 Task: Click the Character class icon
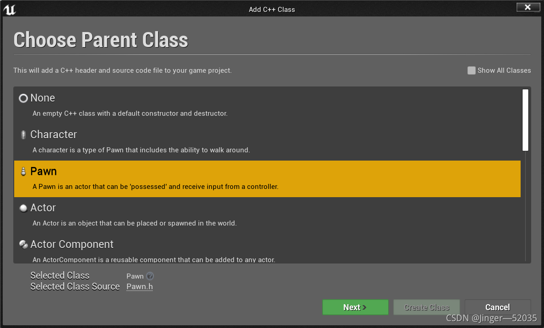23,135
